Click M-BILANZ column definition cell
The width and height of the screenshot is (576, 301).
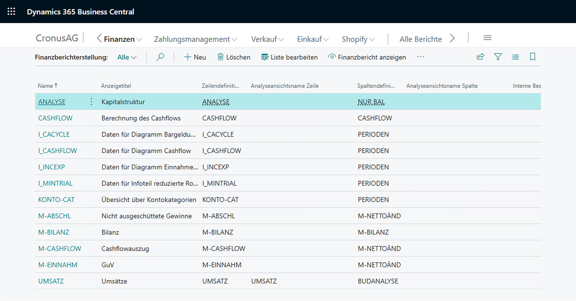click(373, 232)
